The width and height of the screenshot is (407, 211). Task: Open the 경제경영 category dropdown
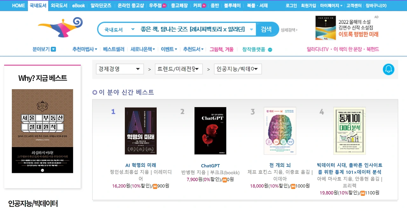(120, 69)
